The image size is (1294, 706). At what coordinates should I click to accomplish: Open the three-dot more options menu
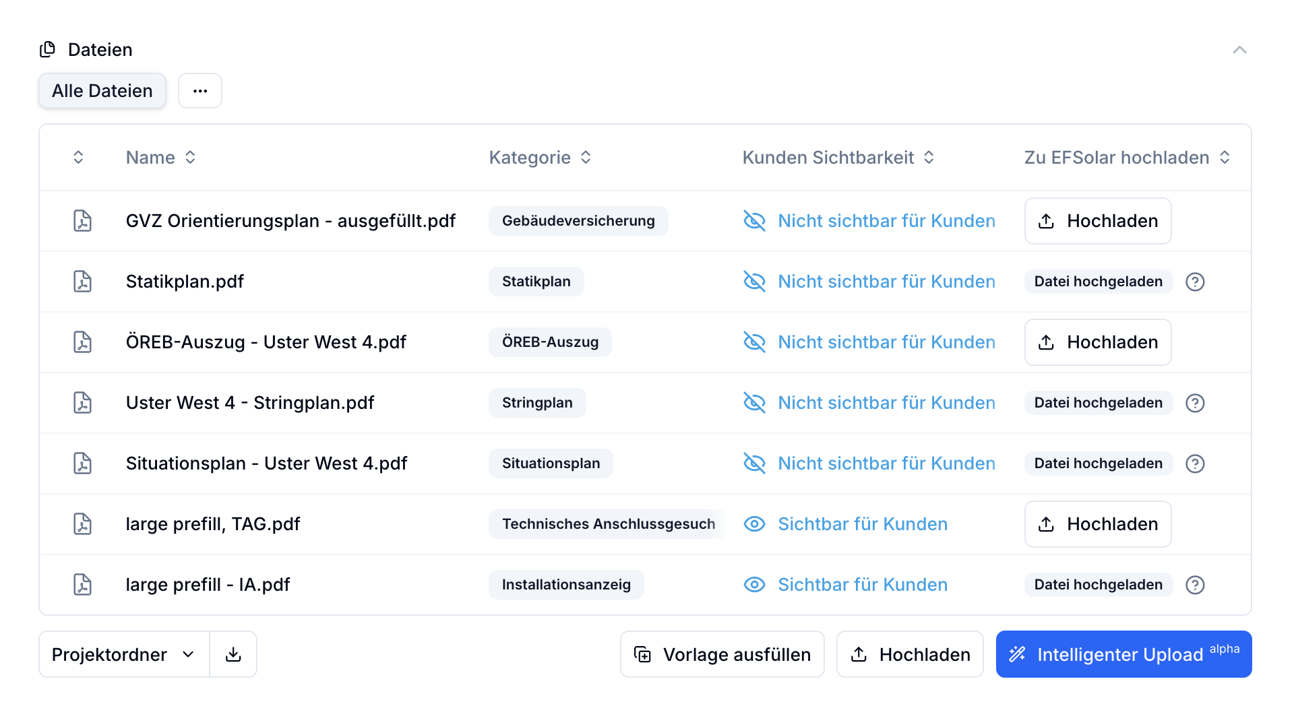pyautogui.click(x=200, y=91)
